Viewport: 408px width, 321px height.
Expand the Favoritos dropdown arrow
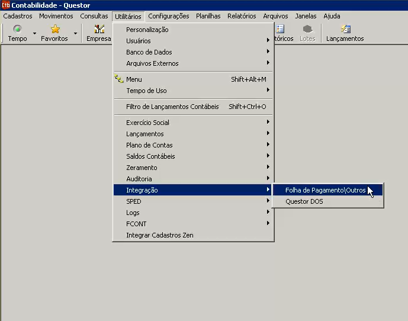pyautogui.click(x=75, y=34)
